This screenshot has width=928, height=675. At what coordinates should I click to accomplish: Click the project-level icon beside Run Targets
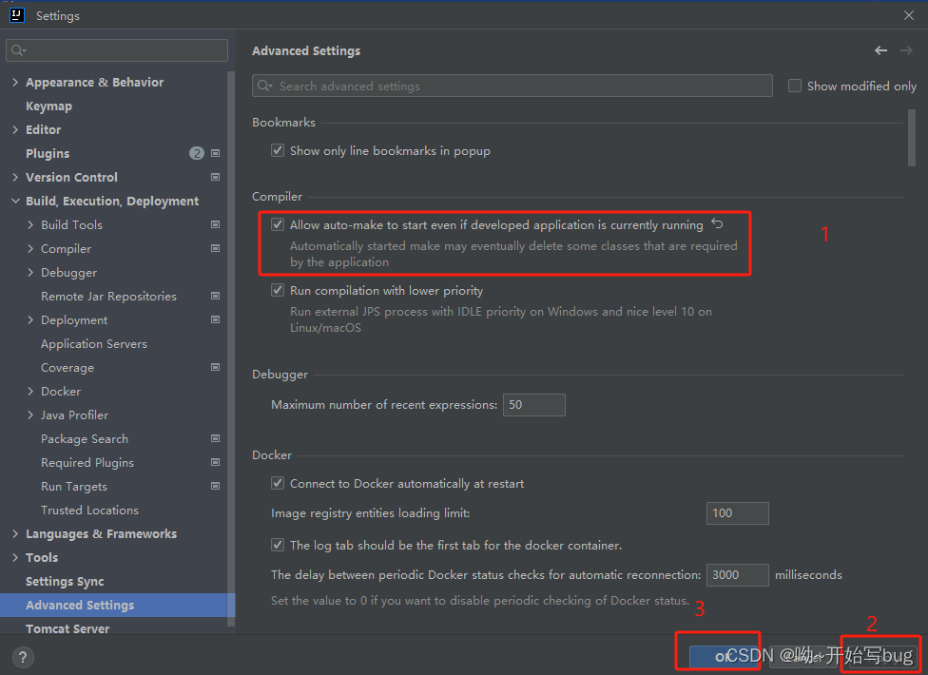click(x=216, y=486)
